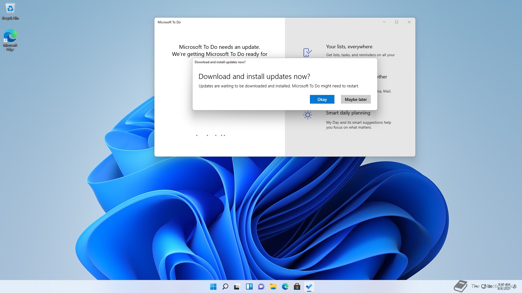Choose Maybe later in update dialog
Viewport: 522px width, 293px height.
pos(356,99)
